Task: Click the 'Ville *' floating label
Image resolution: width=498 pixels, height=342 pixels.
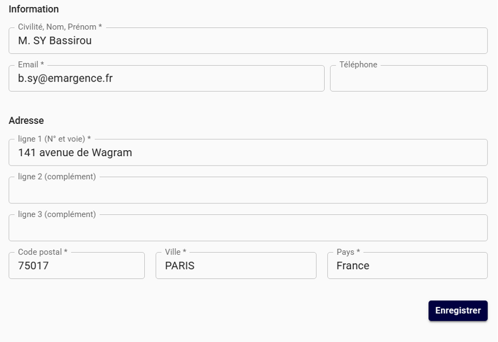Action: [x=176, y=252]
